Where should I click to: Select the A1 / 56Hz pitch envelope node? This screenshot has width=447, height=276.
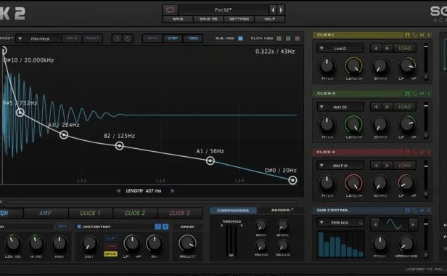[x=210, y=161]
